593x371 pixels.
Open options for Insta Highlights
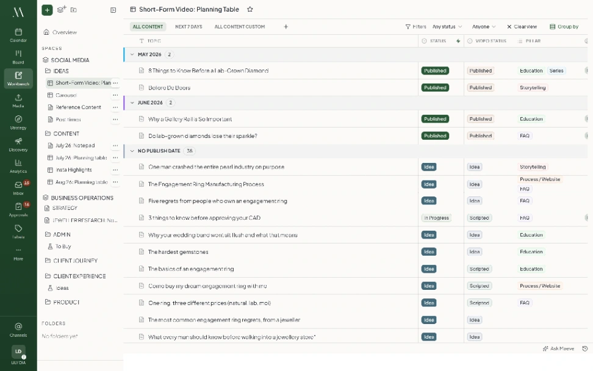point(115,170)
